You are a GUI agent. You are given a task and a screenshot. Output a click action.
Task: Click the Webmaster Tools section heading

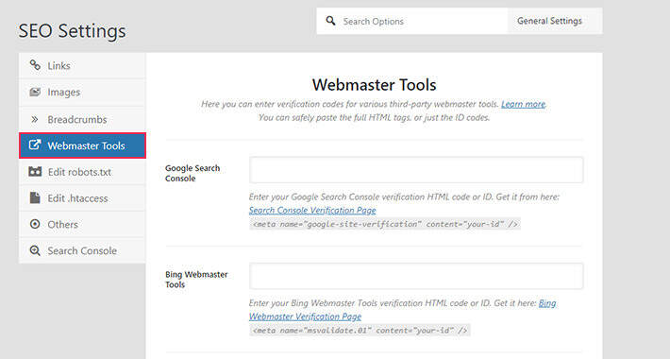point(374,85)
